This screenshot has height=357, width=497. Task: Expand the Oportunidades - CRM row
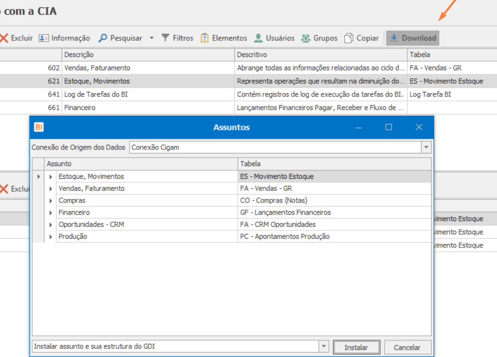point(51,225)
